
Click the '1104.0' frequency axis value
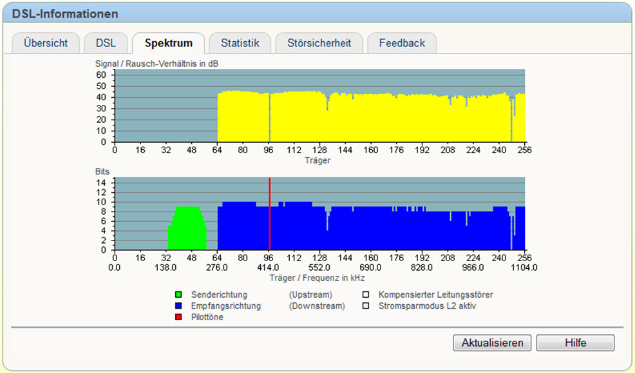pyautogui.click(x=524, y=268)
